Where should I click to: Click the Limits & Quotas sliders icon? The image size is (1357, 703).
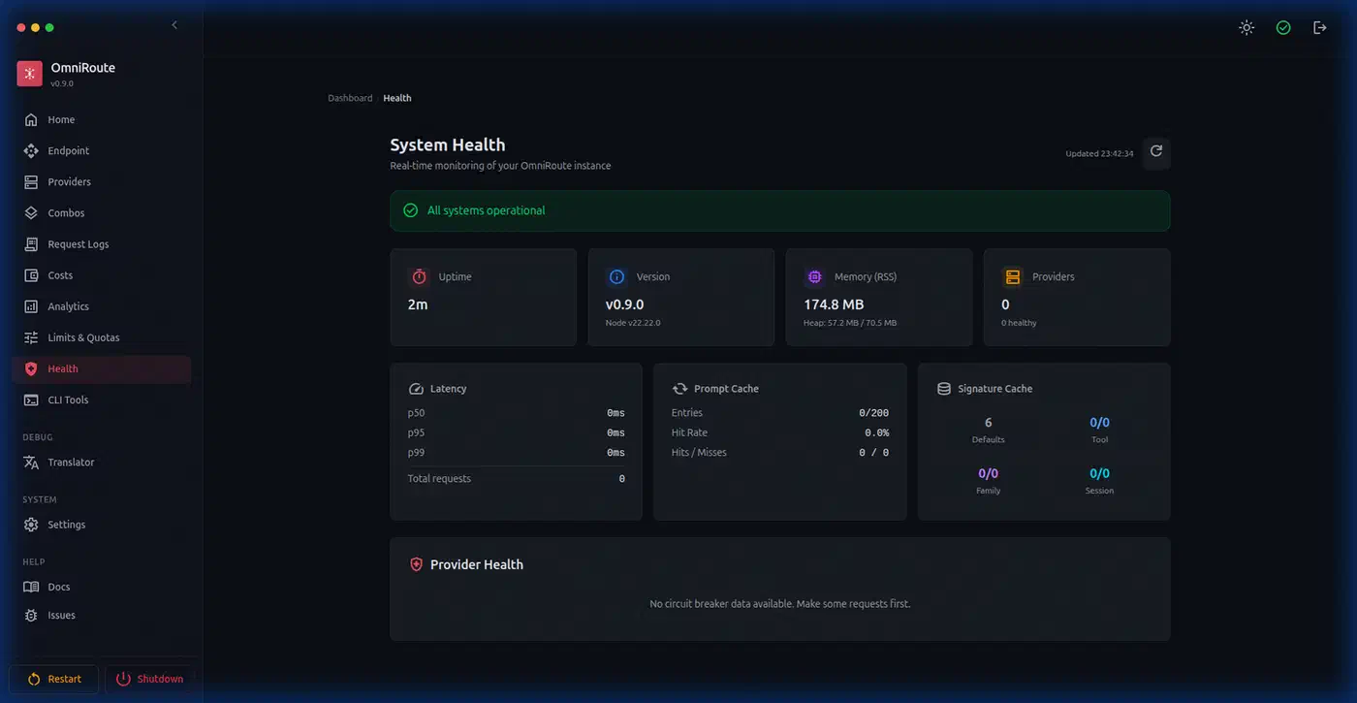(31, 337)
